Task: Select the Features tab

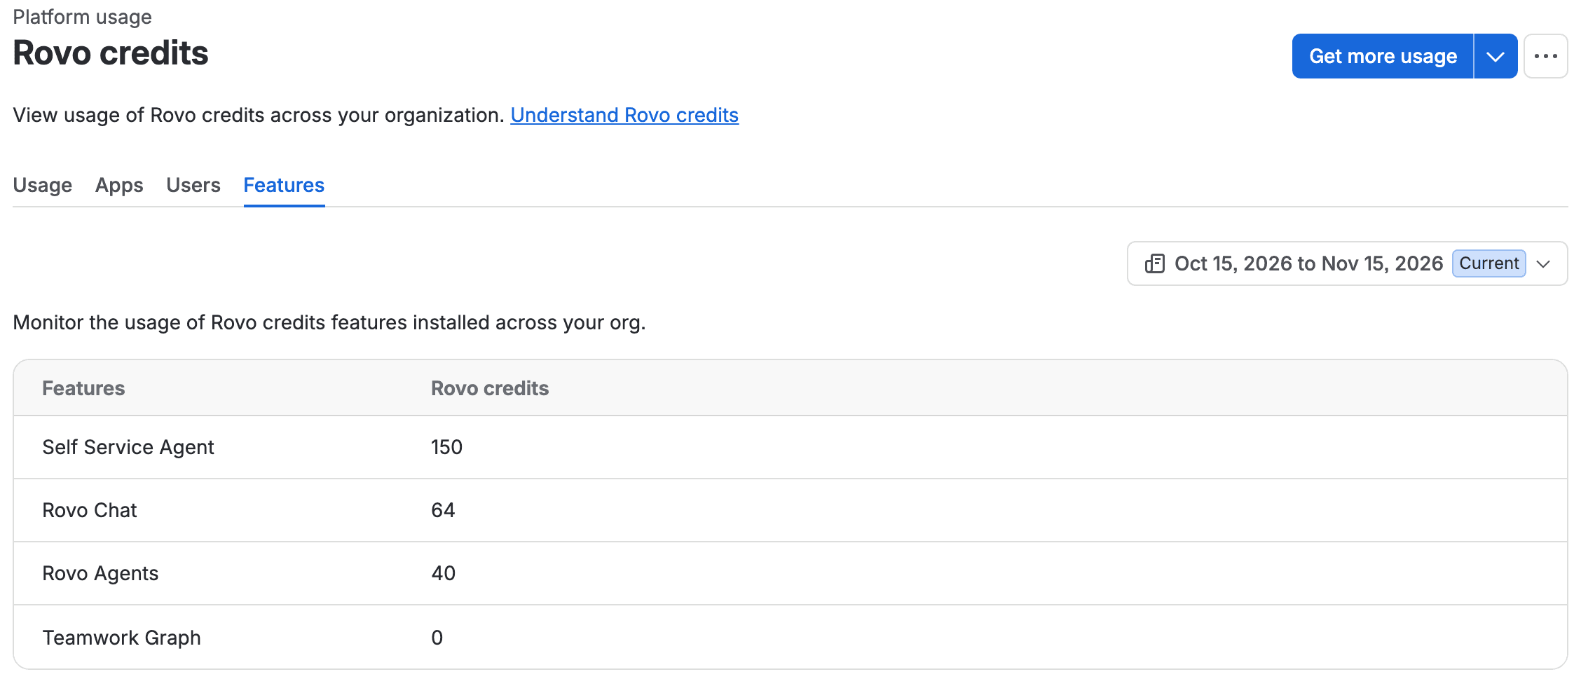Action: (x=284, y=185)
